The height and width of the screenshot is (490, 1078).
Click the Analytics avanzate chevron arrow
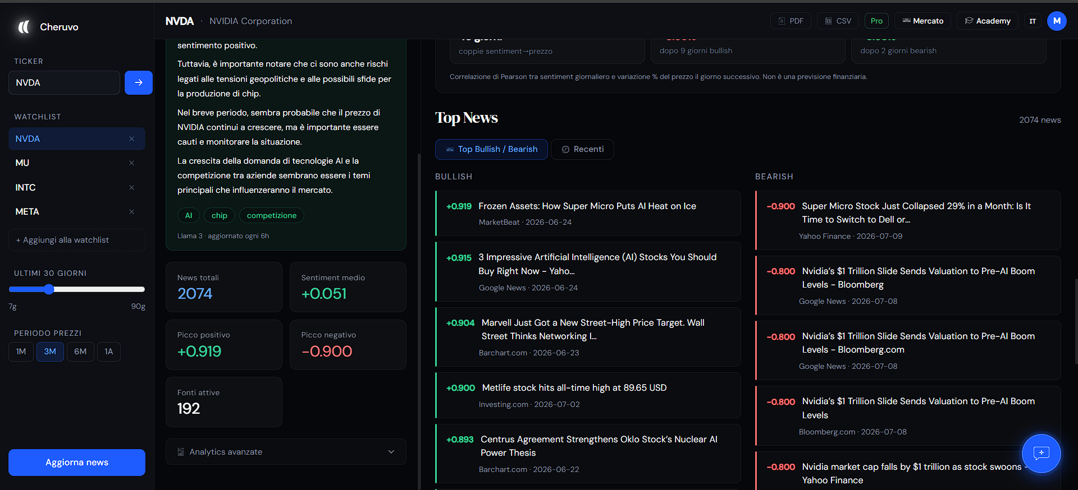click(391, 452)
